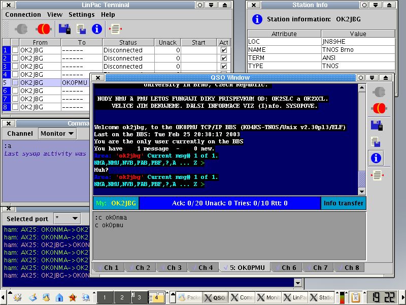The height and width of the screenshot is (305, 406).
Task: Click the floppy disk save icon in QSO Window sidebar
Action: [x=377, y=125]
